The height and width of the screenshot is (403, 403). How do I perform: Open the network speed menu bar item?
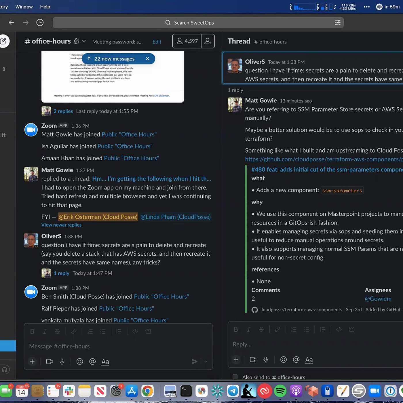(x=348, y=7)
